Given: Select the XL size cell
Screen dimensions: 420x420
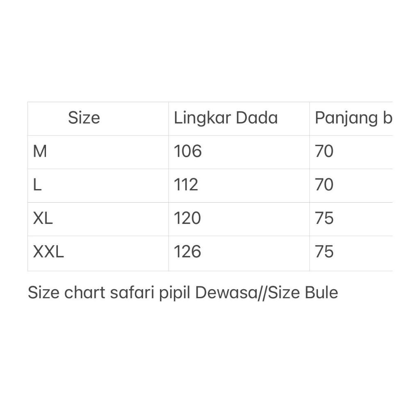Looking at the screenshot, I should click(x=43, y=219).
